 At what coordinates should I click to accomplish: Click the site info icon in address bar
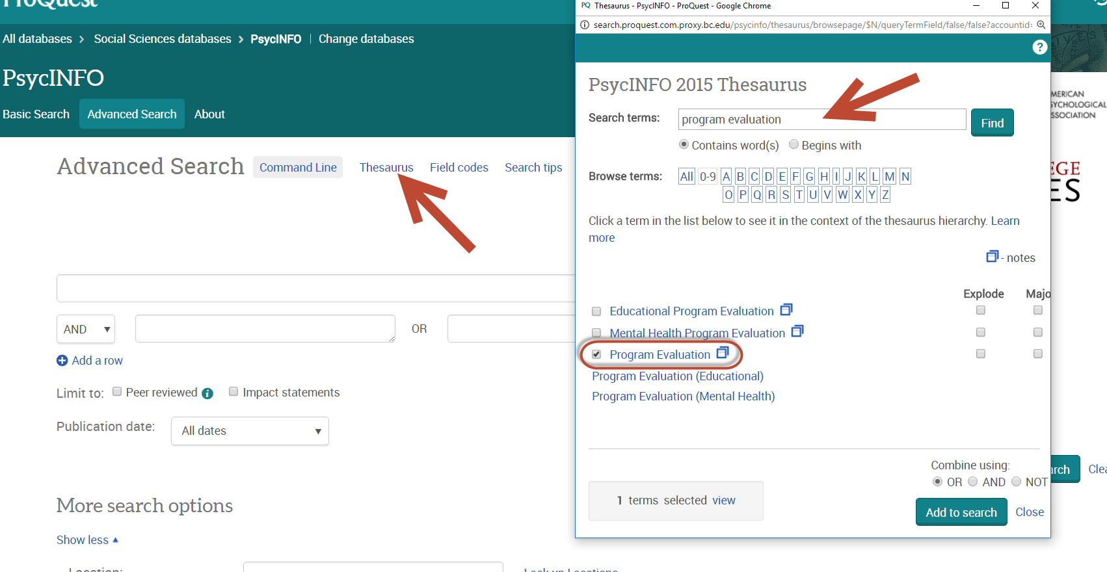(x=585, y=25)
